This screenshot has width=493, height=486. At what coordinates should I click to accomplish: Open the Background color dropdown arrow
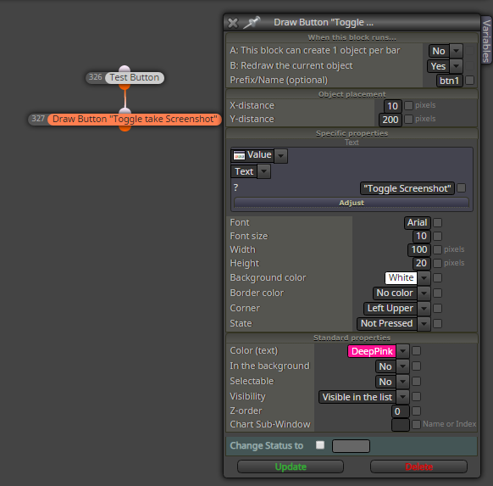424,278
